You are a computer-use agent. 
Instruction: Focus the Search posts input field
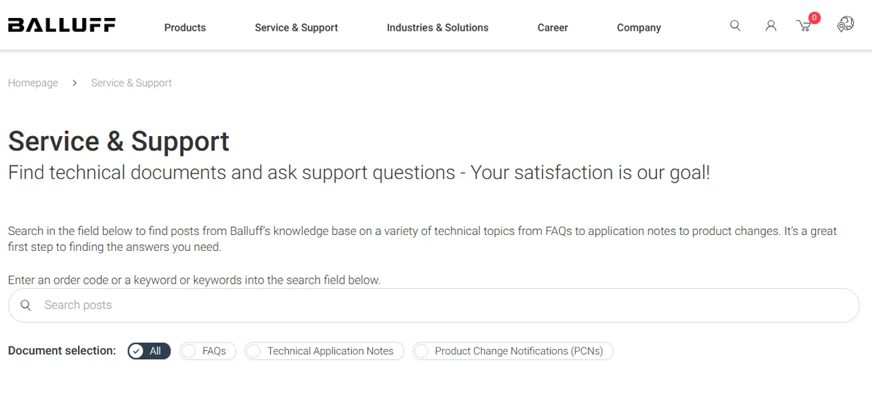click(434, 306)
